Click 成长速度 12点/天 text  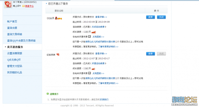click(82, 32)
